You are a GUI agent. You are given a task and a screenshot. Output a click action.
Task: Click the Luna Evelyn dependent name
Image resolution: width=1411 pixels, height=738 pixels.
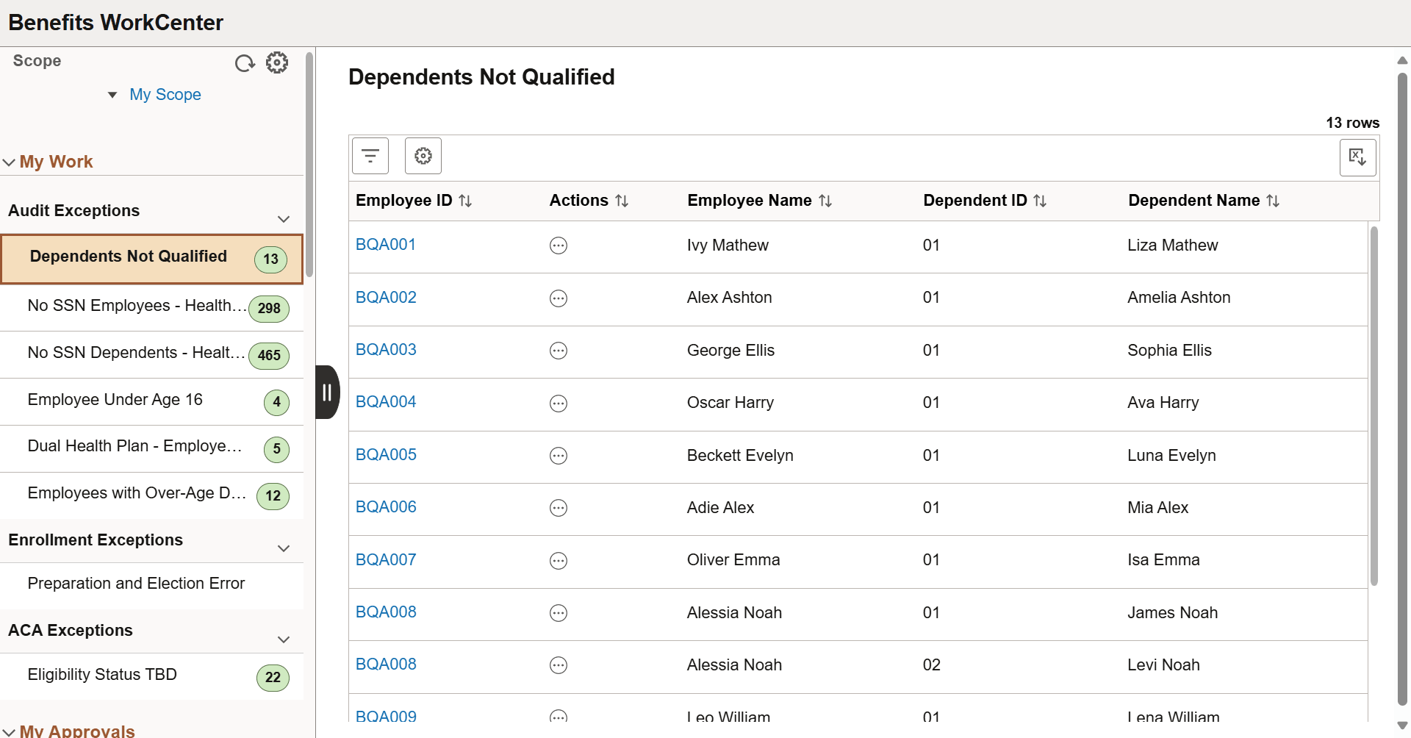click(x=1171, y=456)
